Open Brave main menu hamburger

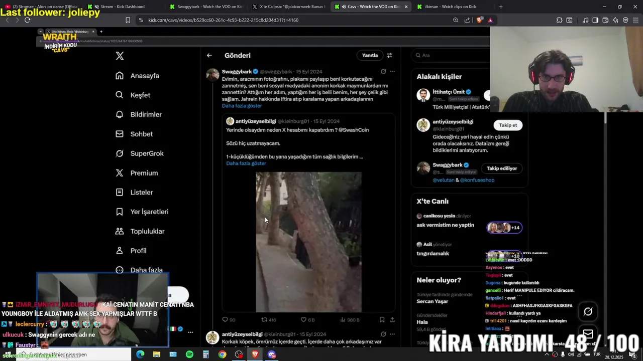(635, 20)
